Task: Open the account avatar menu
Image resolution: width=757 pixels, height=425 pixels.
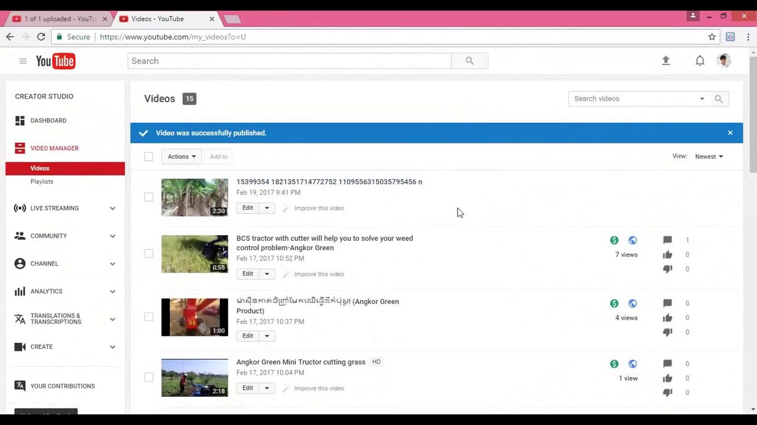Action: click(x=724, y=60)
